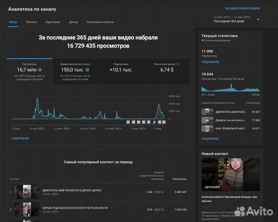
Task: Open the date range dropdown arrow
Action: click(x=258, y=19)
